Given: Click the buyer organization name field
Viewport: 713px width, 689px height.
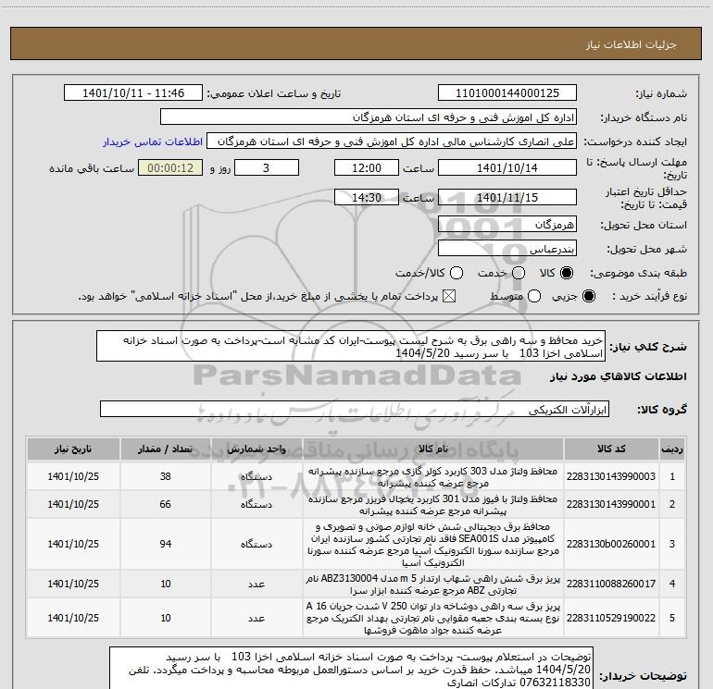Looking at the screenshot, I should coord(369,117).
